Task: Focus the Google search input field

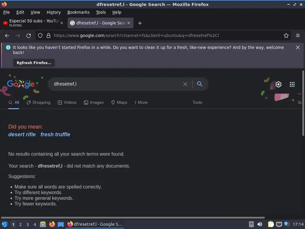Action: 117,84
